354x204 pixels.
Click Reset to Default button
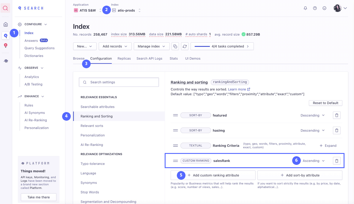325,103
